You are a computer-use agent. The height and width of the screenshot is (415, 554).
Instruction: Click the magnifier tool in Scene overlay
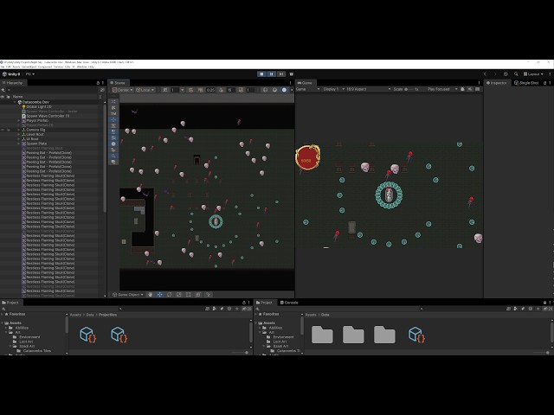pos(113,156)
